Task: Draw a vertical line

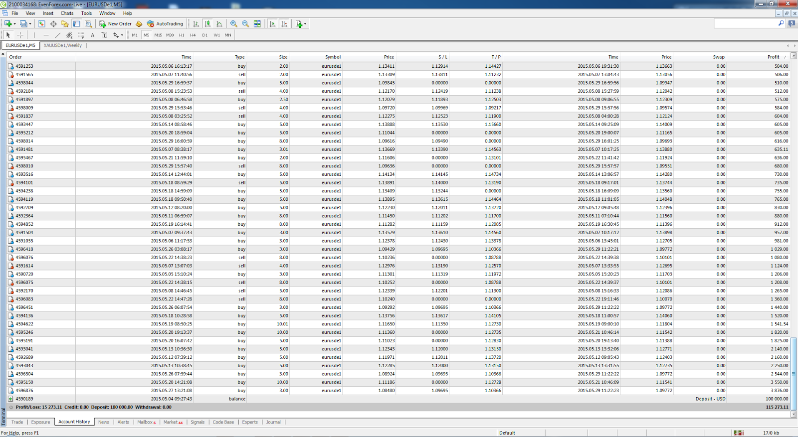Action: pos(34,35)
